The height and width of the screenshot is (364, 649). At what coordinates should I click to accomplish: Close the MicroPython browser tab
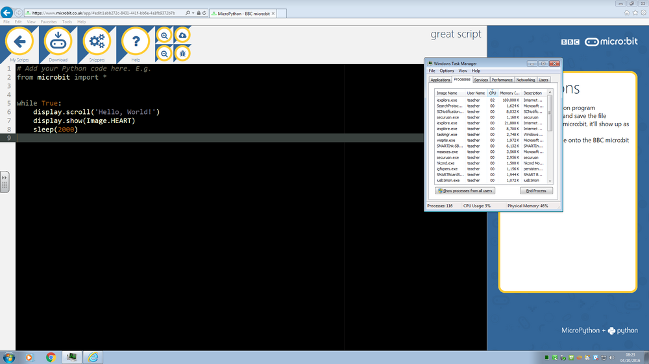273,14
